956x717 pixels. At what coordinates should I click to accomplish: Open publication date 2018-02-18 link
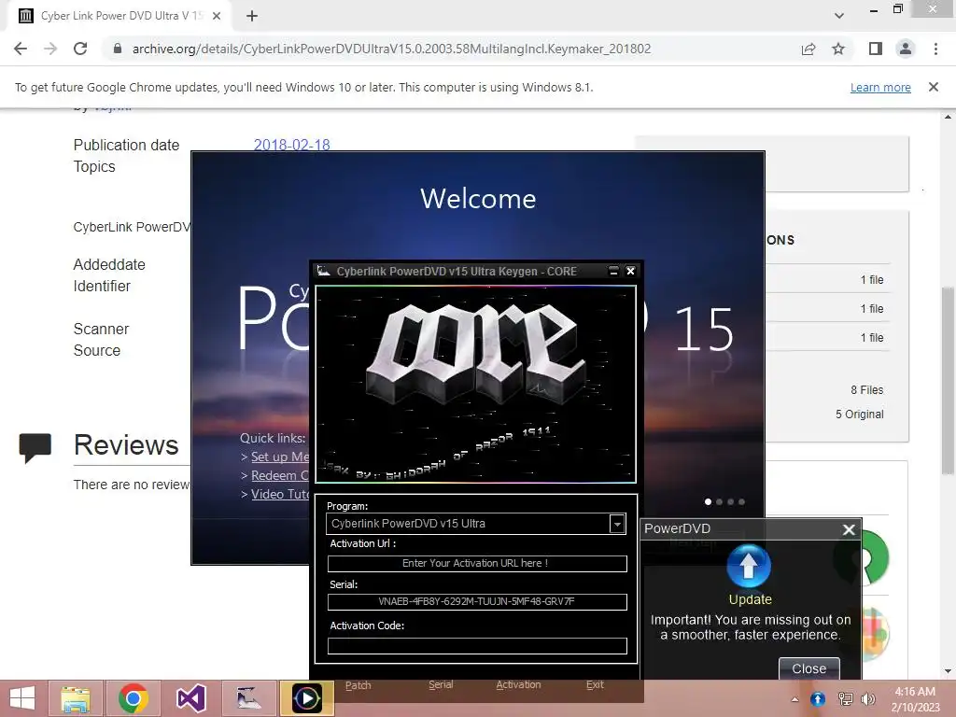tap(291, 145)
